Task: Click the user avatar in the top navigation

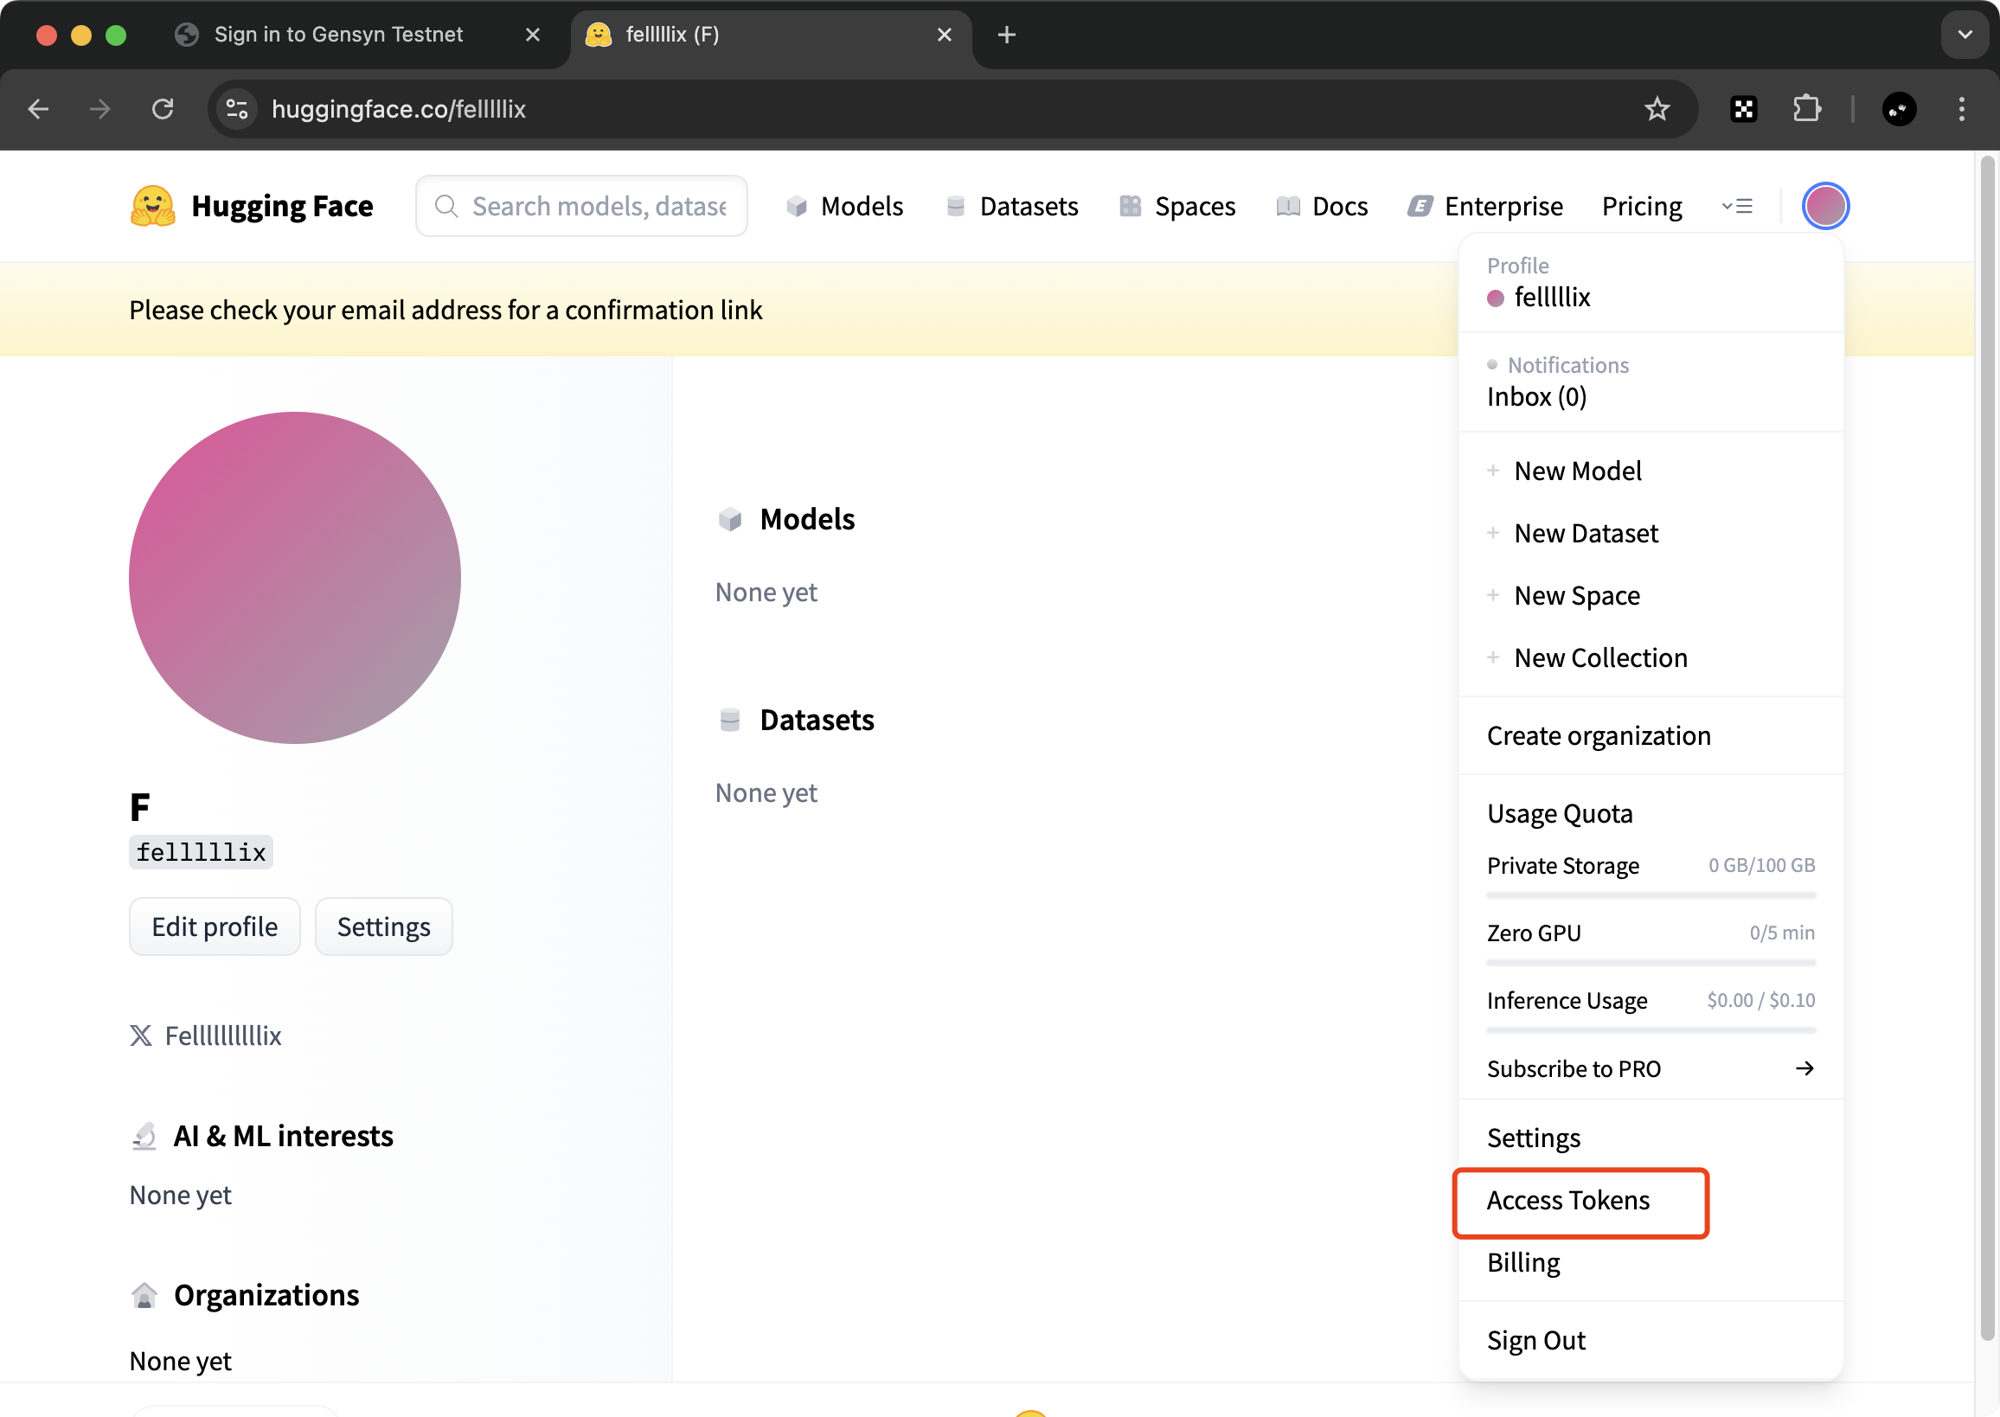Action: [1824, 206]
